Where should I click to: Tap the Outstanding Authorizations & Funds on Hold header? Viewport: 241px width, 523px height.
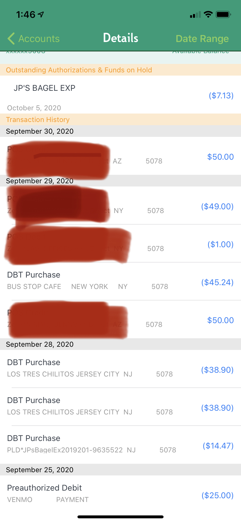(x=79, y=70)
